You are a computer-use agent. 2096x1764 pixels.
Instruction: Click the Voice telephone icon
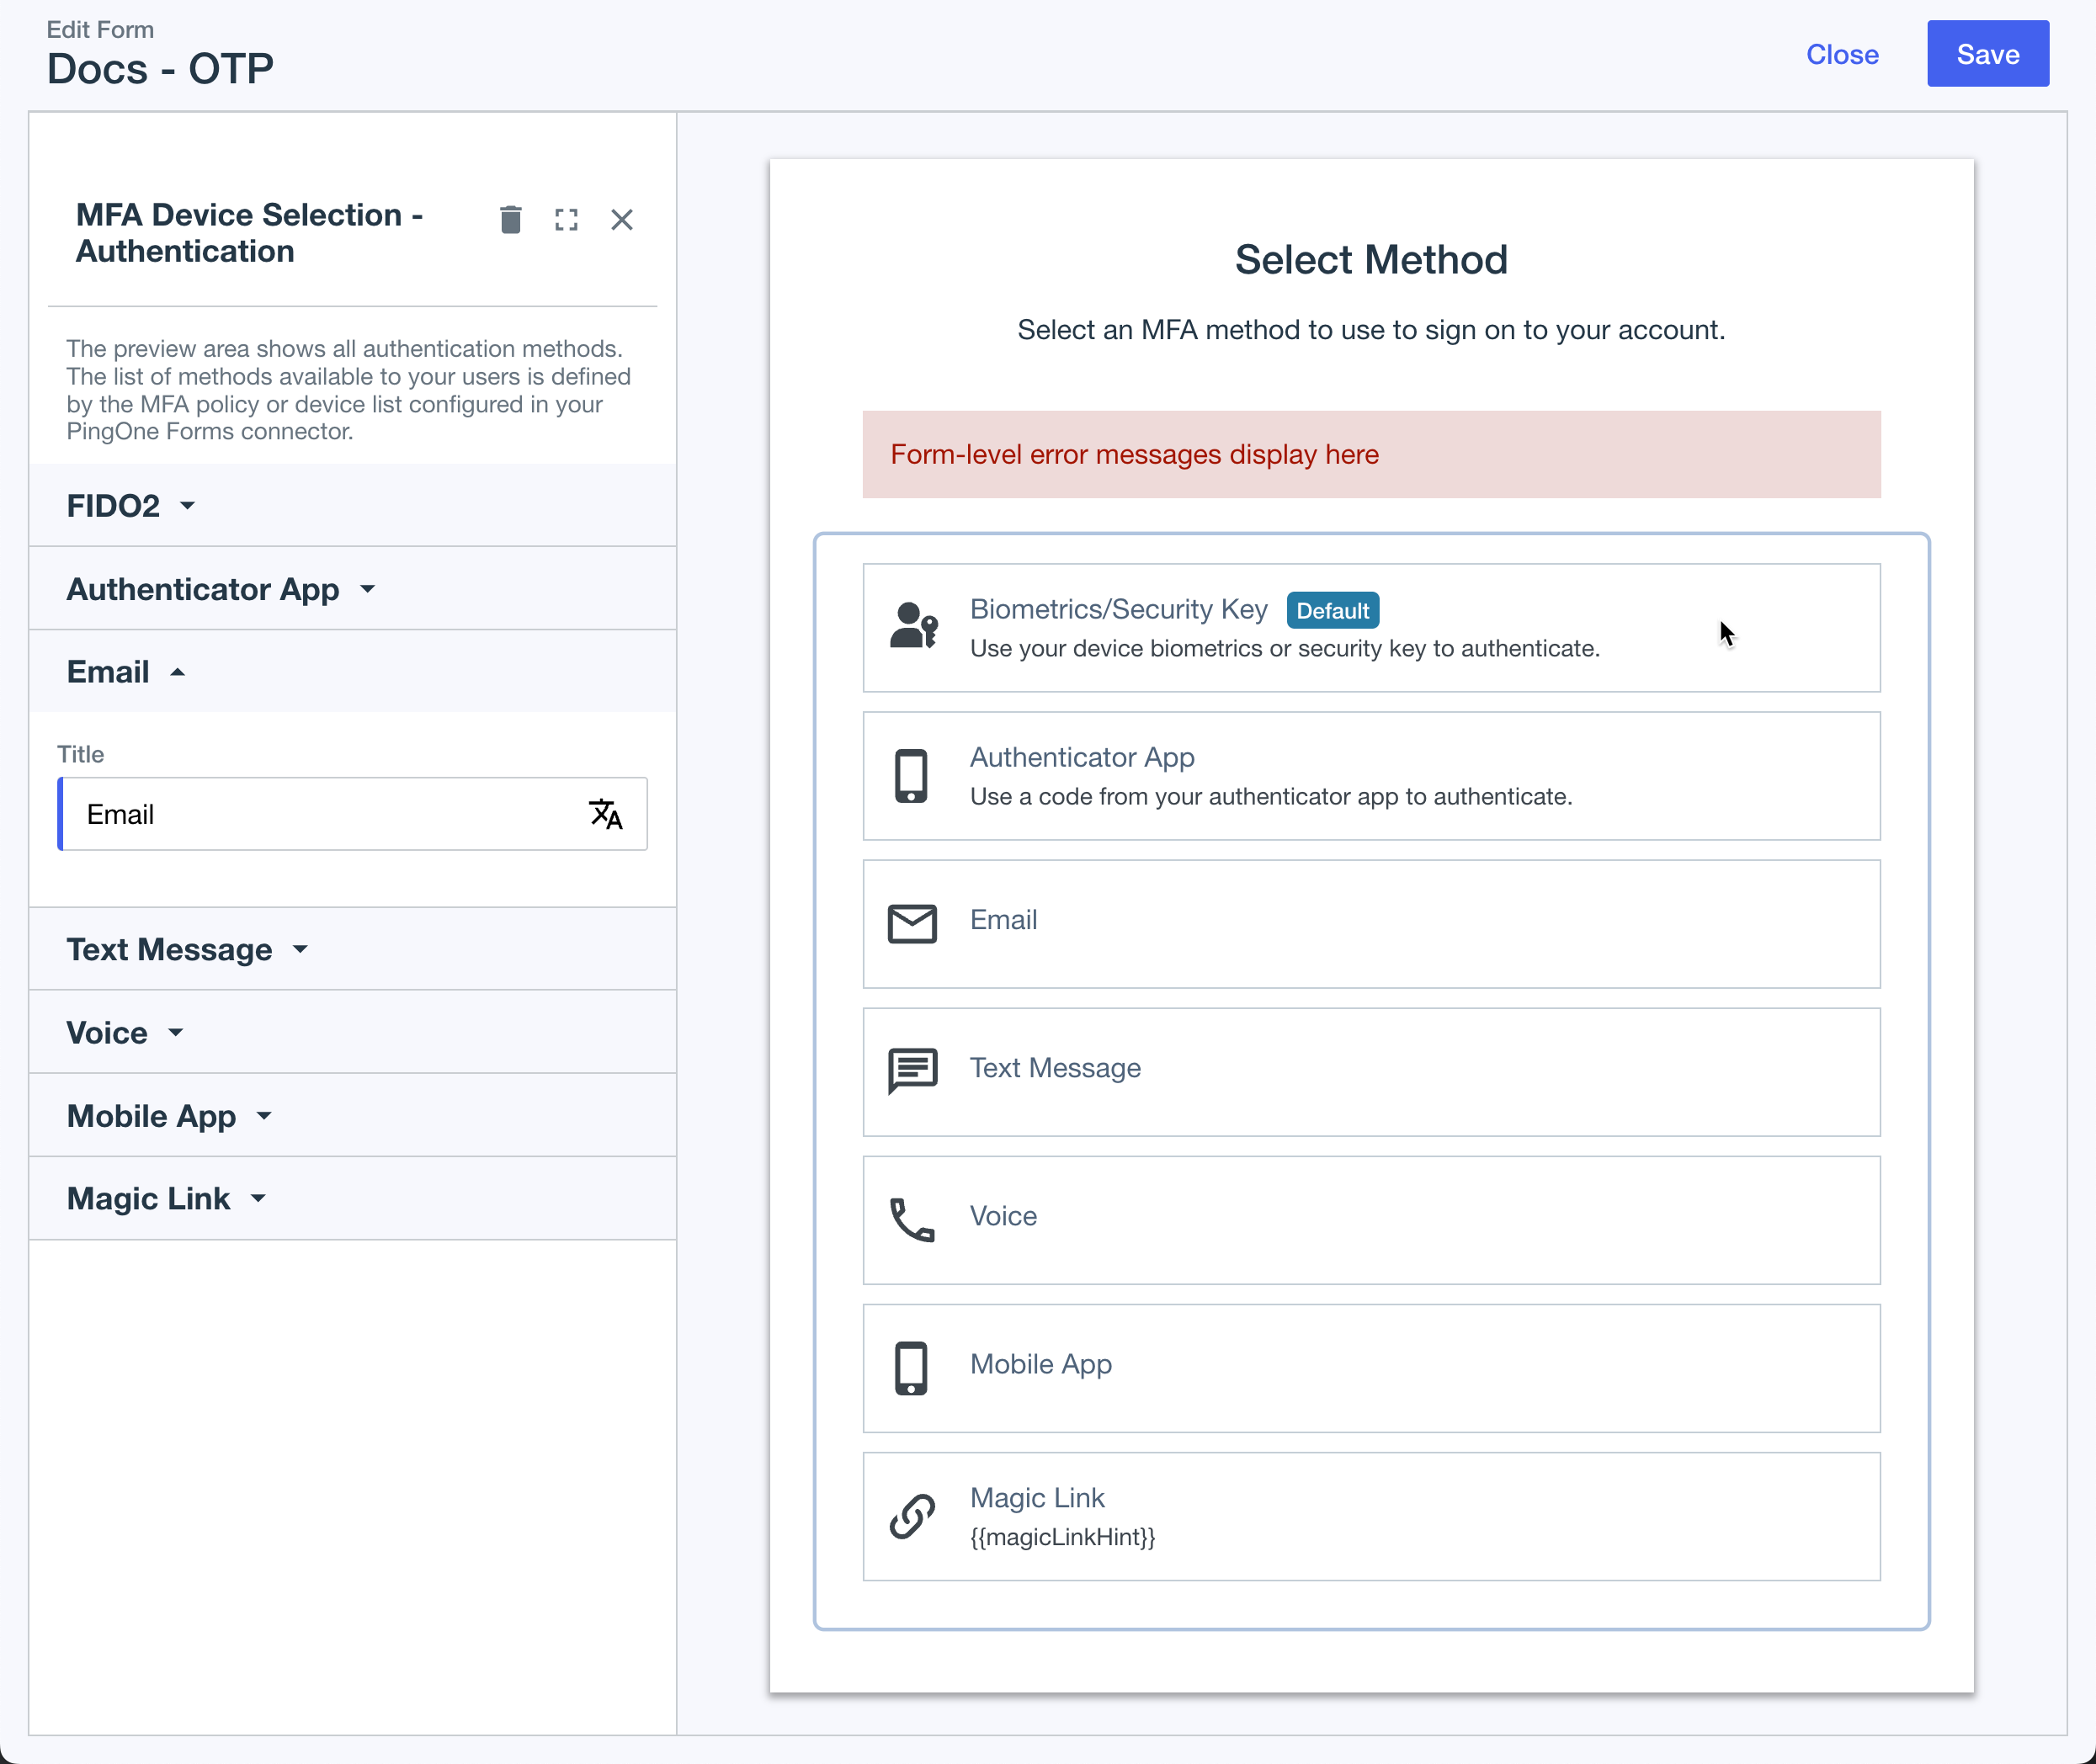click(912, 1219)
